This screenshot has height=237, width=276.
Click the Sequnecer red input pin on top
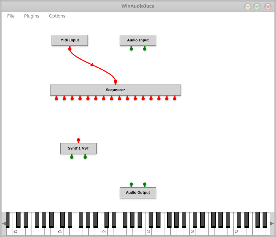click(116, 82)
